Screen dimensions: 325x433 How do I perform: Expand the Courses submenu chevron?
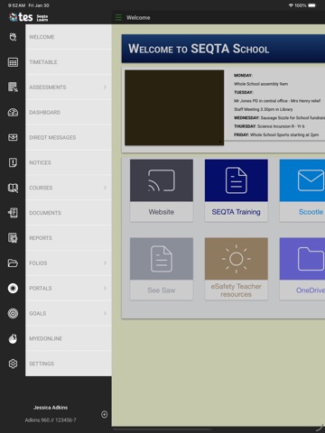click(105, 188)
